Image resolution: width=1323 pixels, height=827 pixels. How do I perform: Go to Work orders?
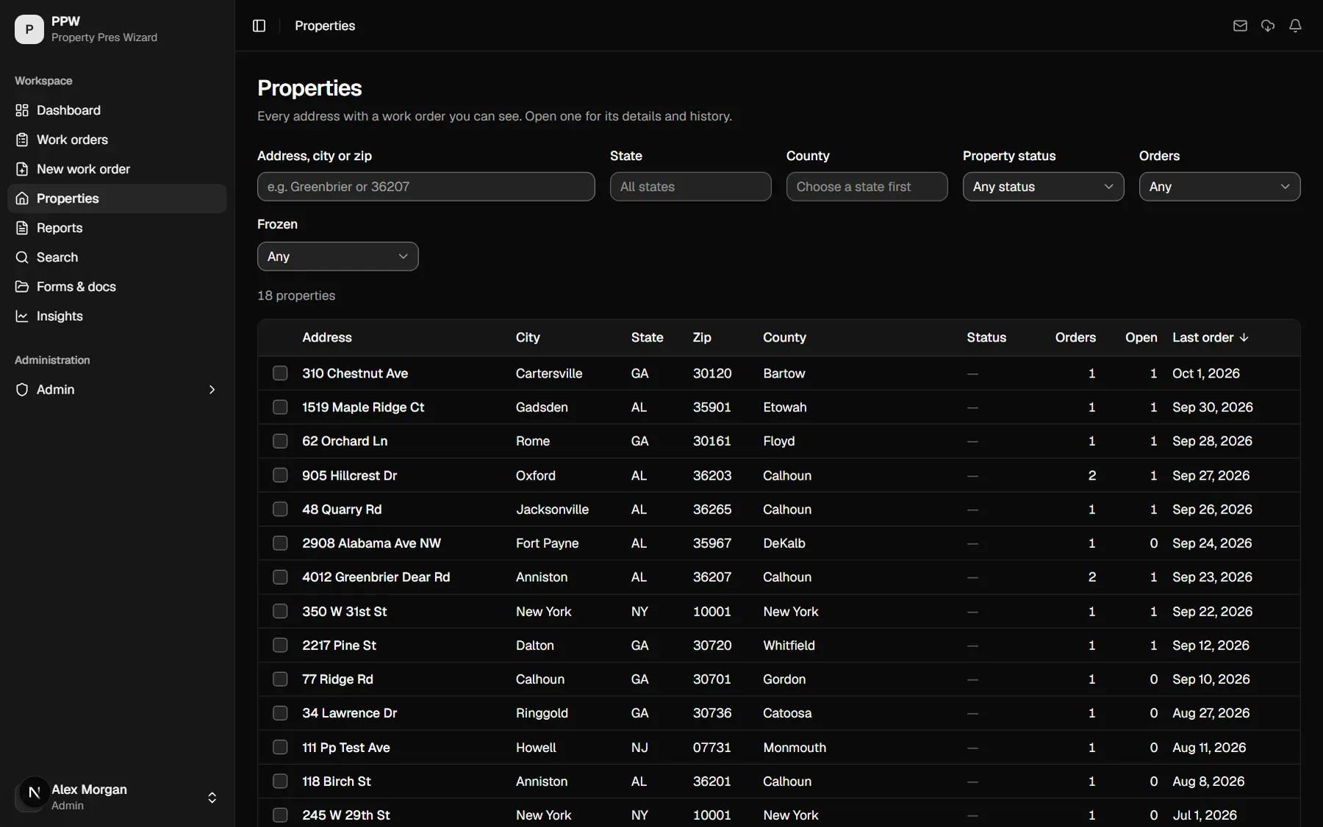(x=117, y=140)
